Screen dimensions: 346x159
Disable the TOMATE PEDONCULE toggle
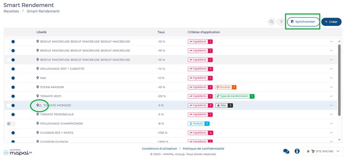coord(11,114)
